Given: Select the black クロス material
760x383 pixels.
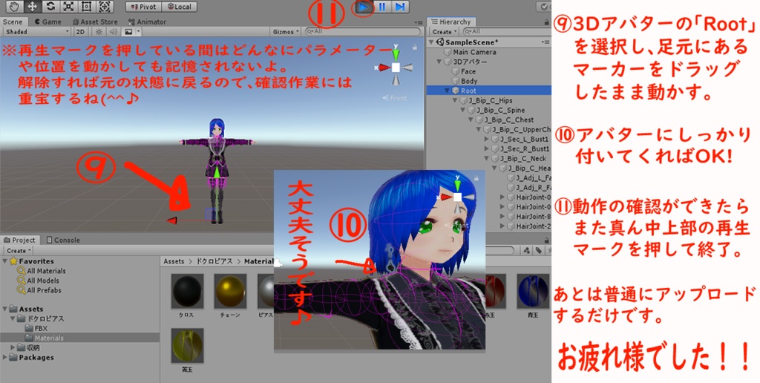Looking at the screenshot, I should tap(187, 291).
